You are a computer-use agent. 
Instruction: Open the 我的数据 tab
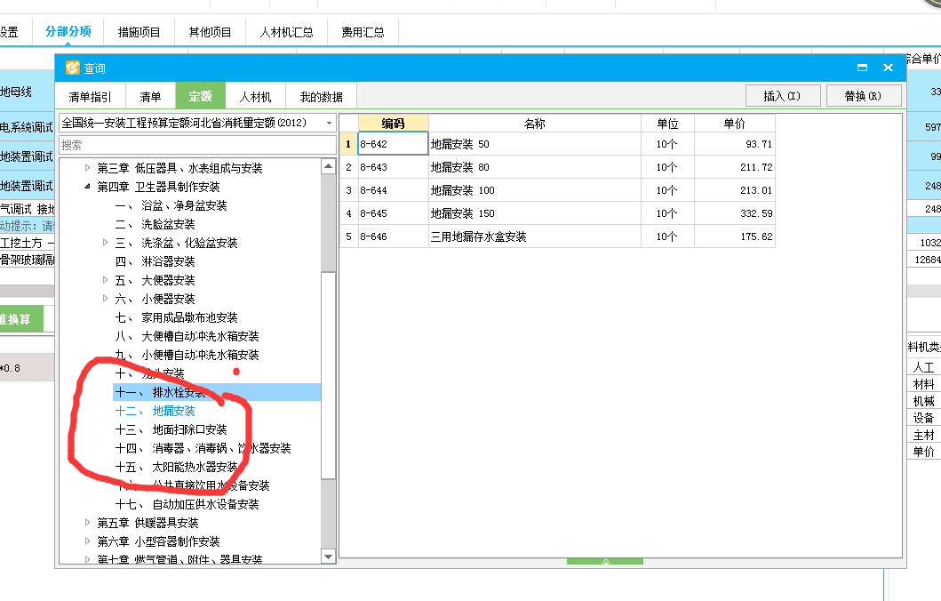321,97
